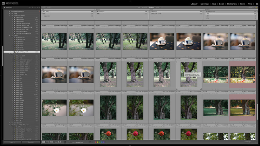Set the reject flag in toolbar
The image size is (260, 146).
click(x=92, y=142)
